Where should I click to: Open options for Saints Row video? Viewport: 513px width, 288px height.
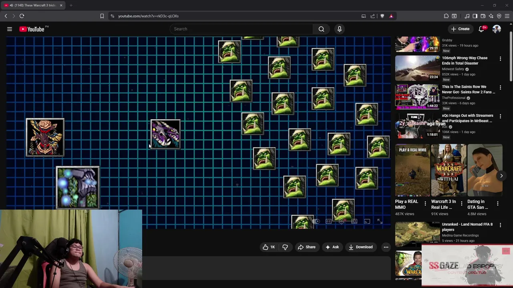point(500,88)
